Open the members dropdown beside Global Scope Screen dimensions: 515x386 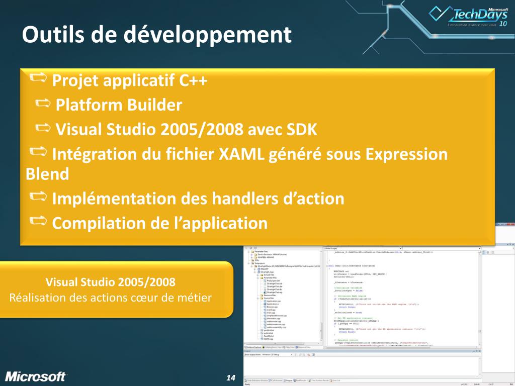pos(442,248)
